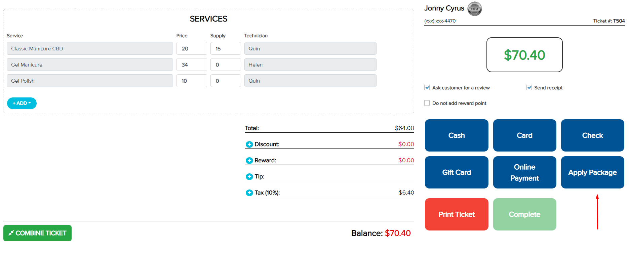629x254 pixels.
Task: Click the plus icon beside Tax (10%)
Action: [x=249, y=193]
